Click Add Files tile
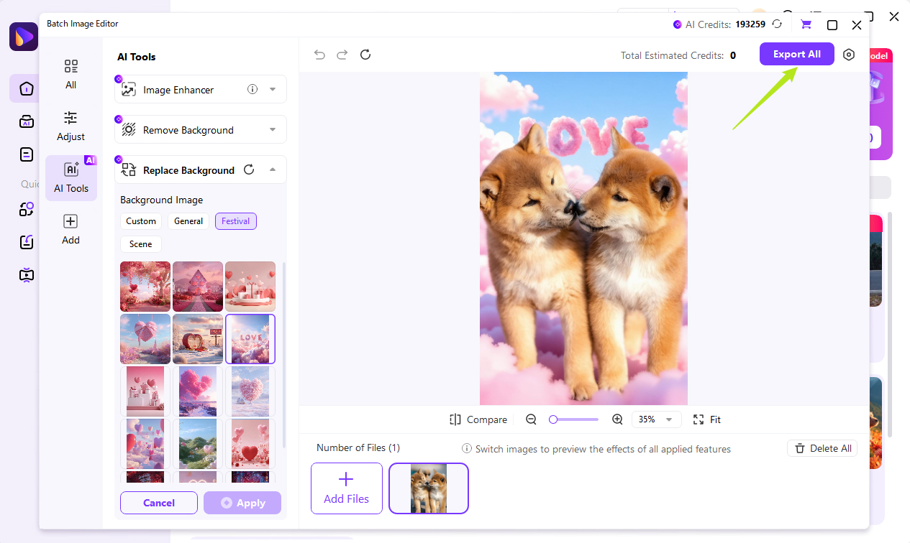910x543 pixels. pyautogui.click(x=347, y=488)
